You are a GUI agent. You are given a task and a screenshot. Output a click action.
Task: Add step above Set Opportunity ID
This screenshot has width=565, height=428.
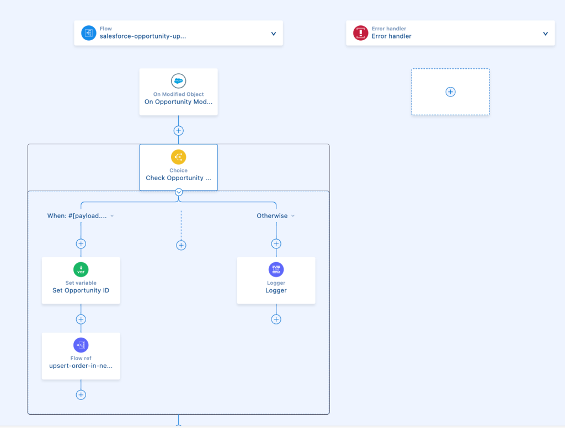81,243
